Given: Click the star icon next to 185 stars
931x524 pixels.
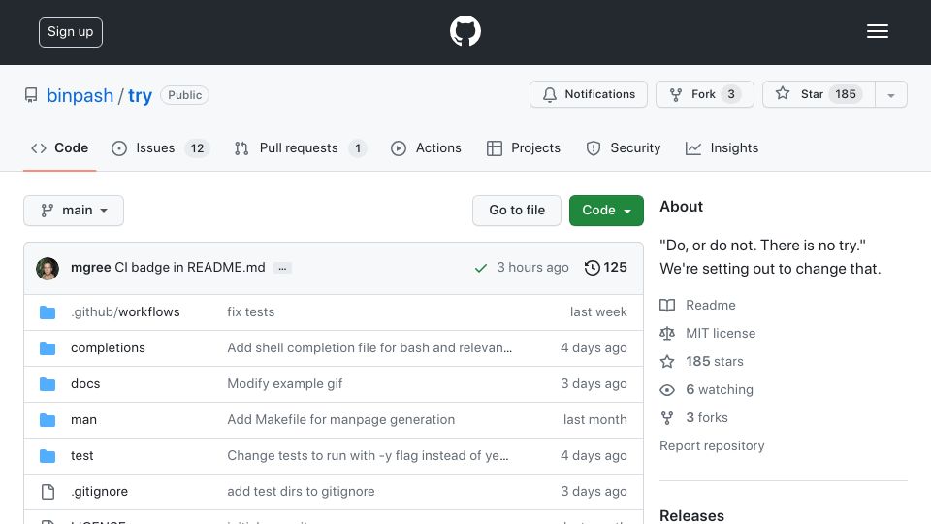Looking at the screenshot, I should click(x=667, y=361).
